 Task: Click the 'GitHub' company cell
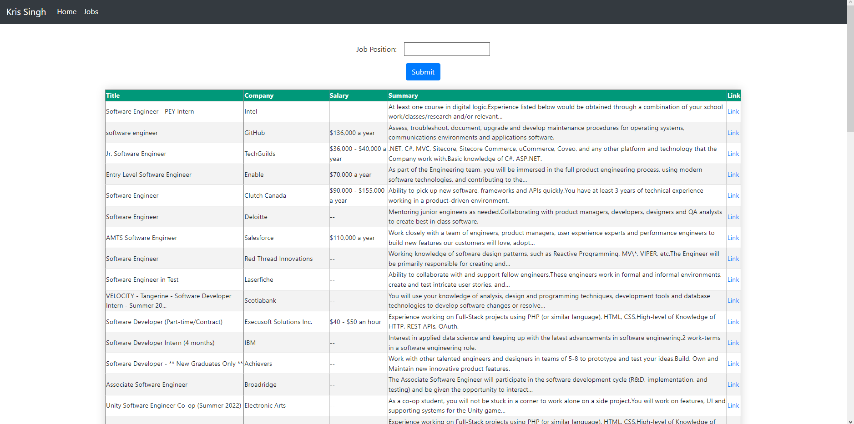coord(286,133)
